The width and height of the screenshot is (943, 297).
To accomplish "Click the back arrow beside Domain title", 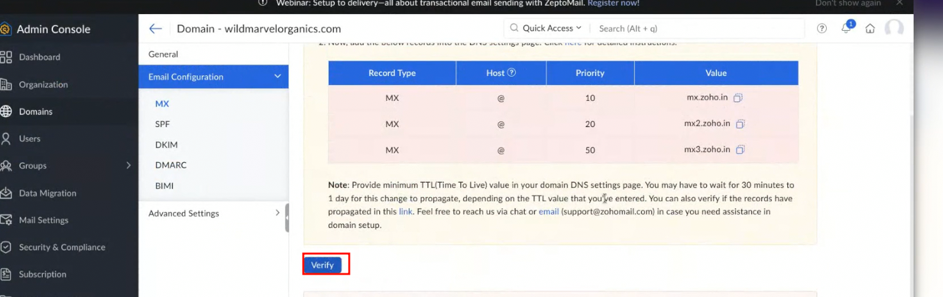I will (155, 29).
